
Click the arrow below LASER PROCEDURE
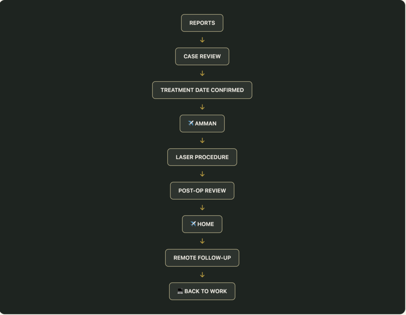click(202, 174)
